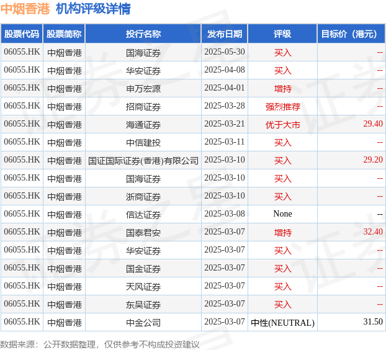
Task: Click the 中信建投 broker name
Action: click(143, 143)
